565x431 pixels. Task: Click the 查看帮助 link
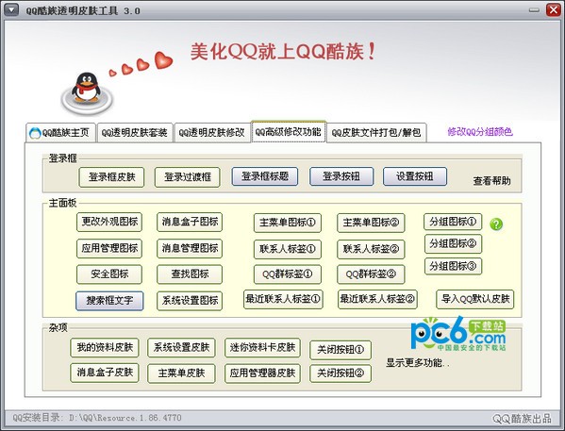click(491, 180)
